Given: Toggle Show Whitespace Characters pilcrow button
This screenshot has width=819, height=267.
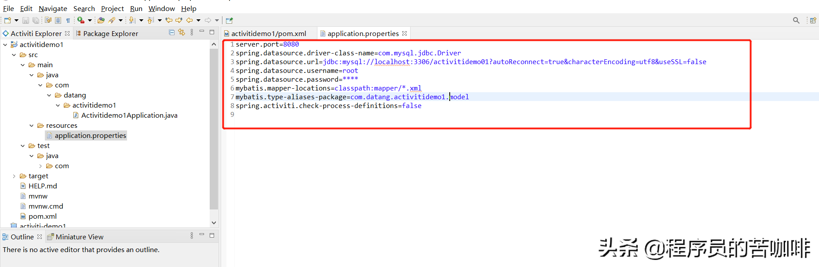Looking at the screenshot, I should 68,20.
